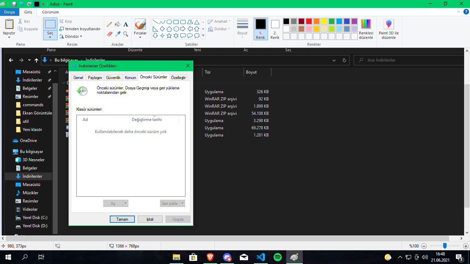Open the blue Help question mark
Image resolution: width=470 pixels, height=264 pixels.
466,12
